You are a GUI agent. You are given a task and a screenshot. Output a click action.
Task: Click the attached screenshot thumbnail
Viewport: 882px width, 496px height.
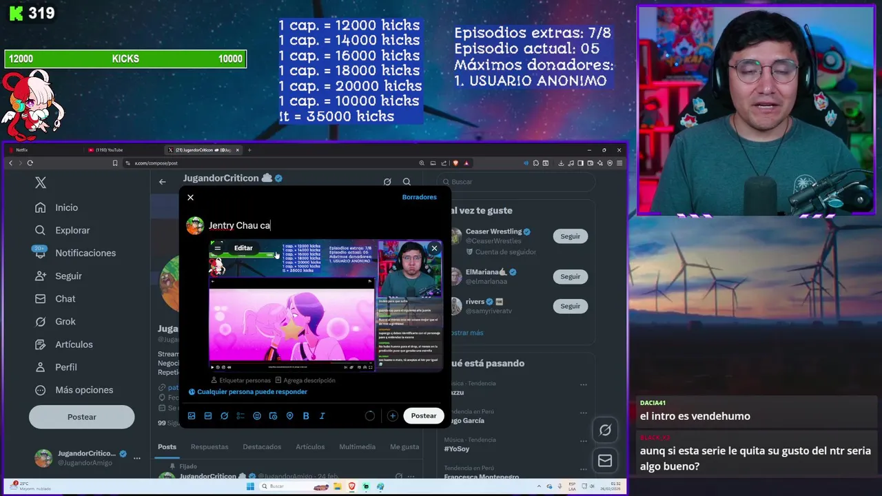point(325,306)
